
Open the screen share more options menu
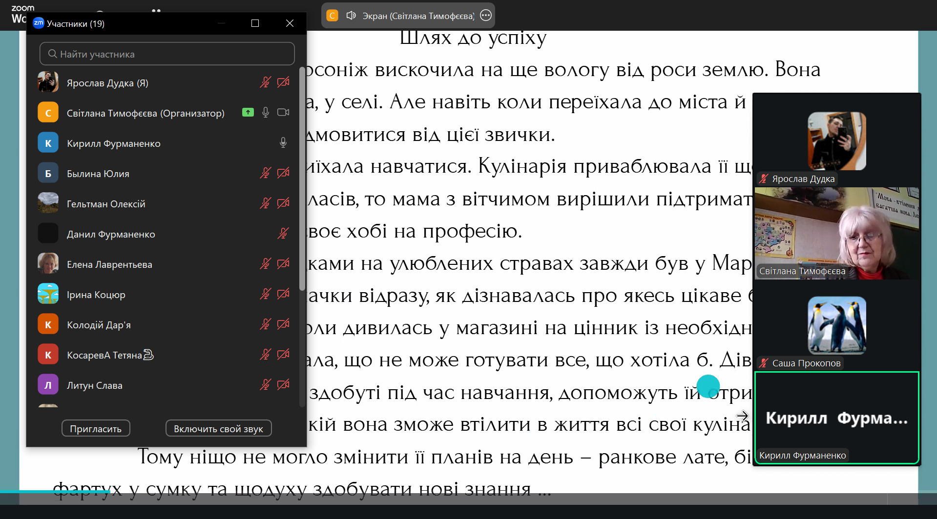tap(486, 16)
